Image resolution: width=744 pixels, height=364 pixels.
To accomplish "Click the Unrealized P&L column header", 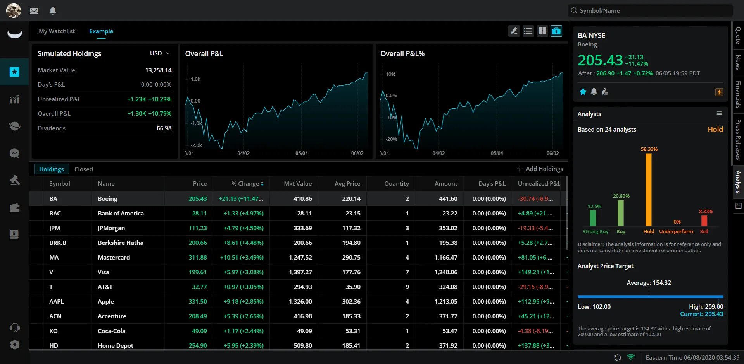I will point(539,184).
